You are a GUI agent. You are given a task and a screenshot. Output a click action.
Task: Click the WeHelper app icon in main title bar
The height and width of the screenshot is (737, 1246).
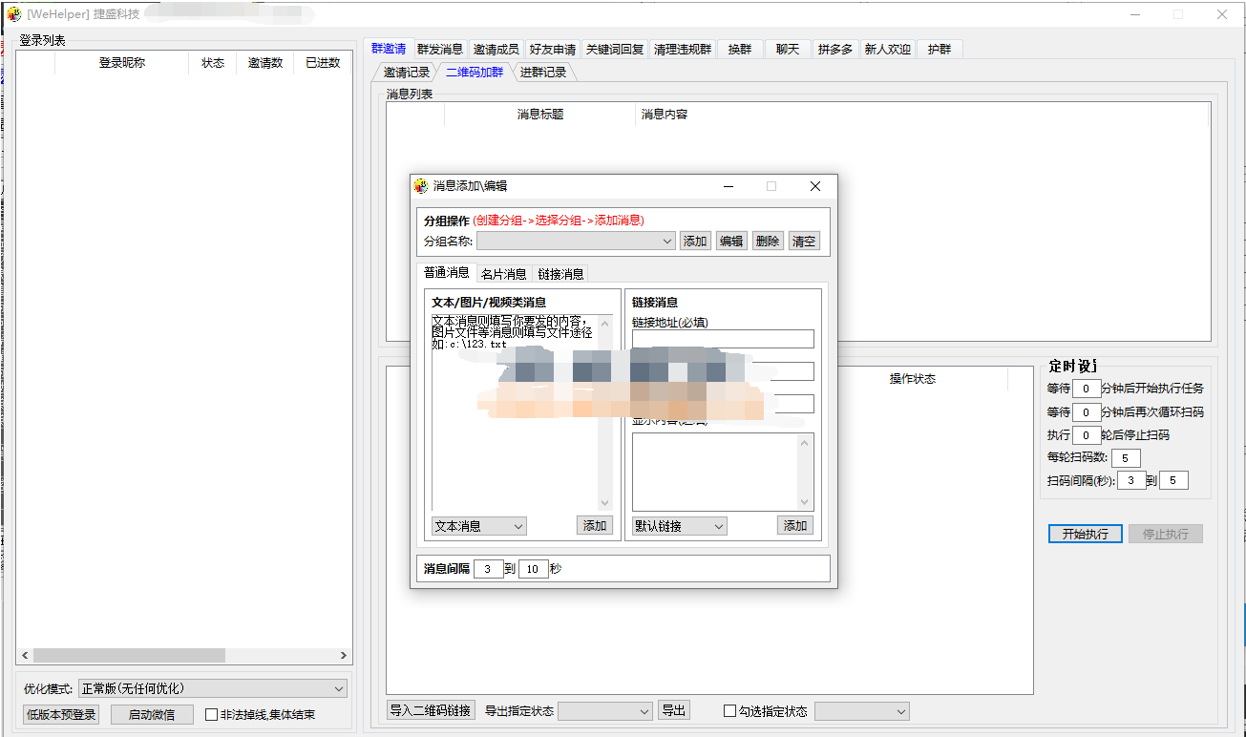click(14, 14)
